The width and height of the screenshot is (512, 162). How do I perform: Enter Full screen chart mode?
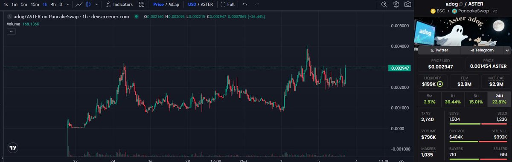[x=227, y=5]
